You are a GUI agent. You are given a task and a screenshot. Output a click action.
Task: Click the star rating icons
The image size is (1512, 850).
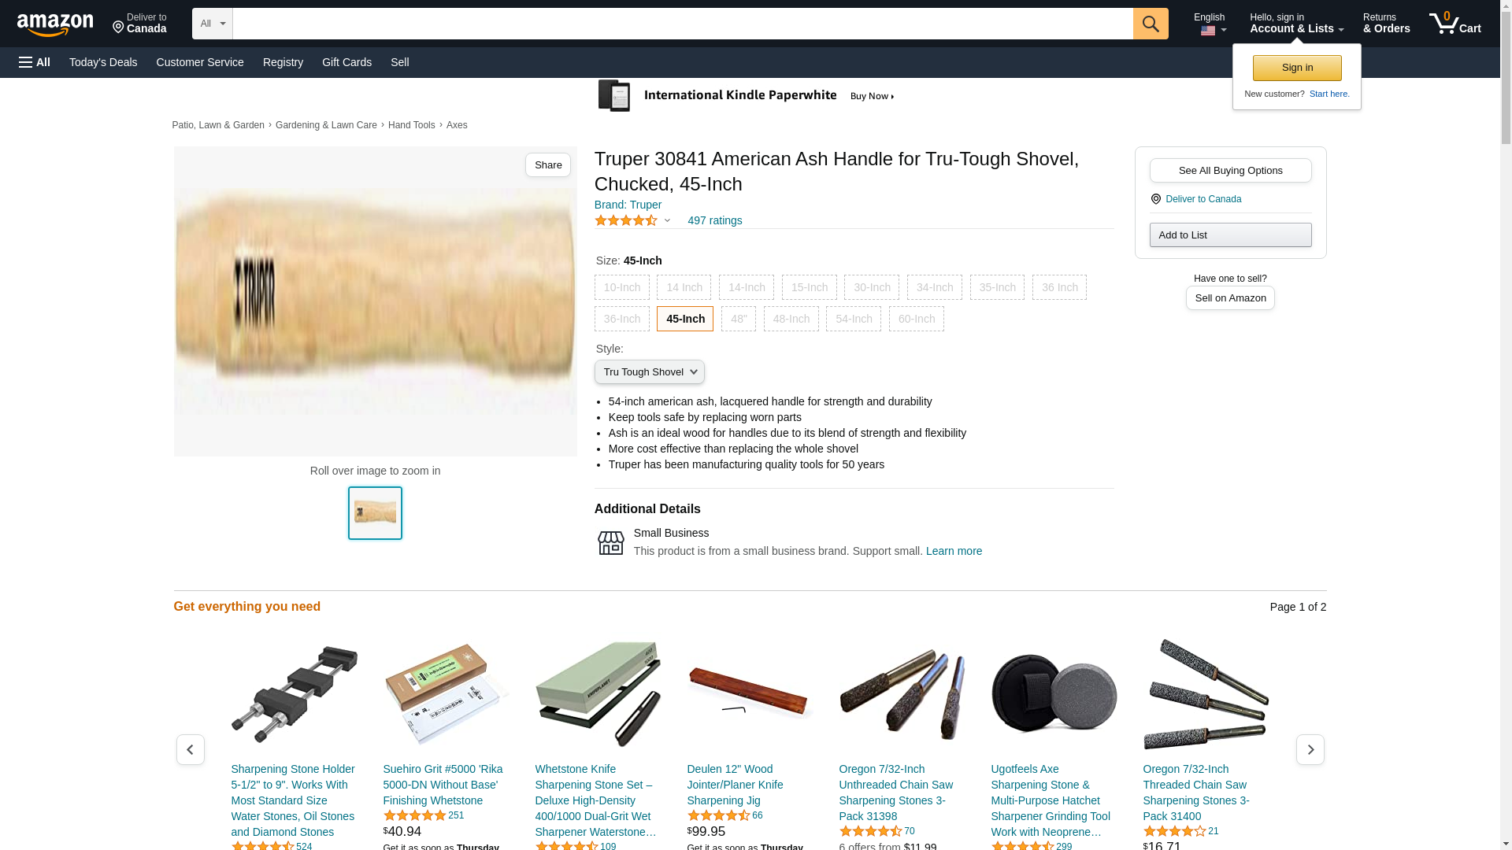tap(626, 220)
